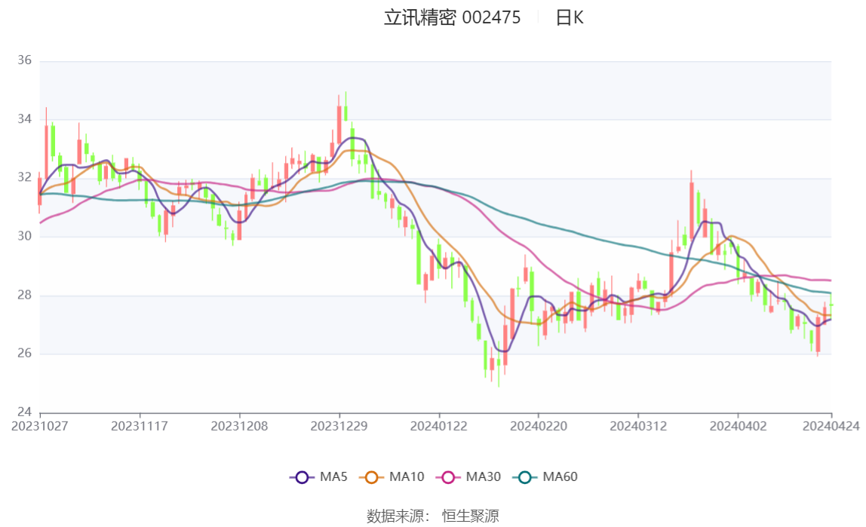Hide the MA60 line via its label

pos(560,476)
